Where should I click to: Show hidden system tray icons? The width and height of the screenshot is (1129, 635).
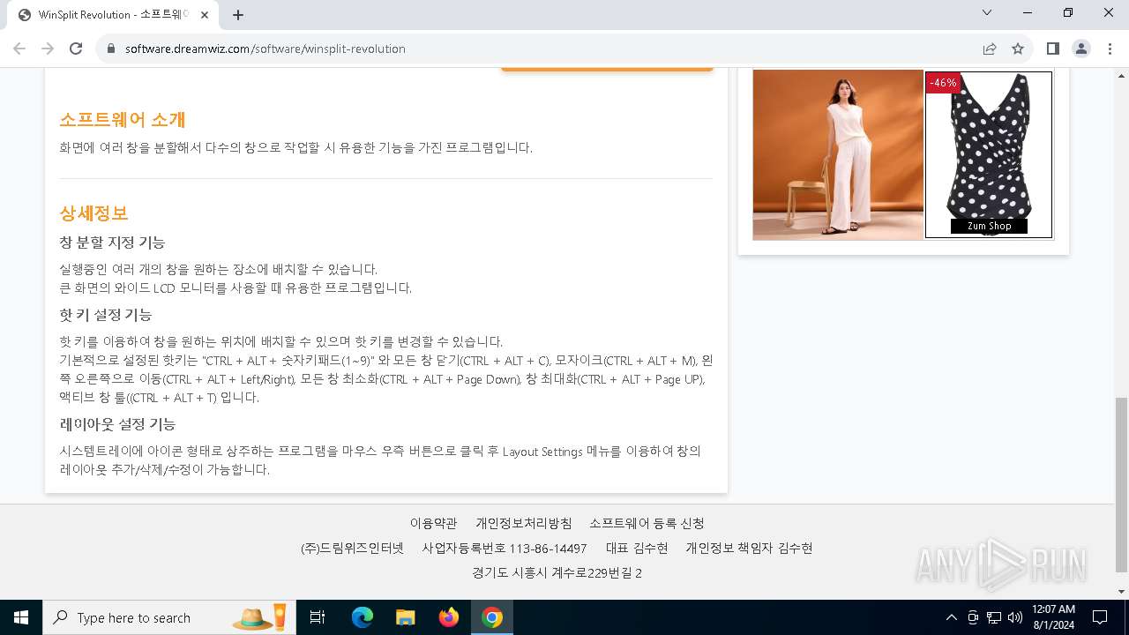(951, 617)
